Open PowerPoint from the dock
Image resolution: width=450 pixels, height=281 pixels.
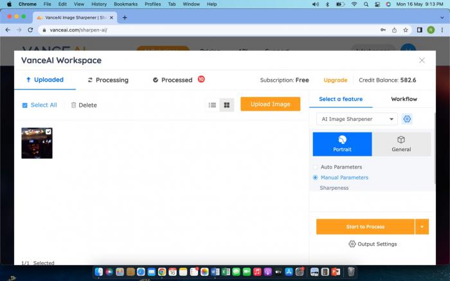click(336, 271)
